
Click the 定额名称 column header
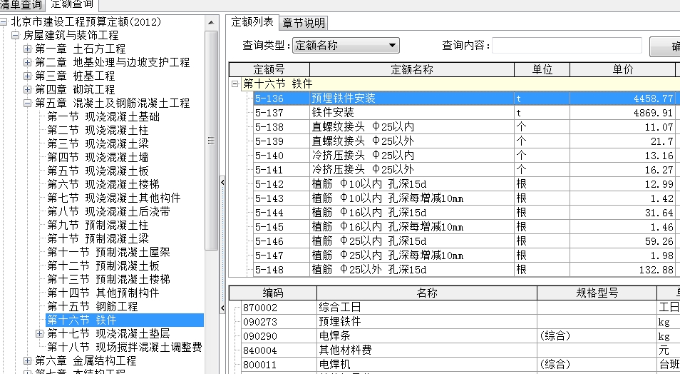pos(412,69)
